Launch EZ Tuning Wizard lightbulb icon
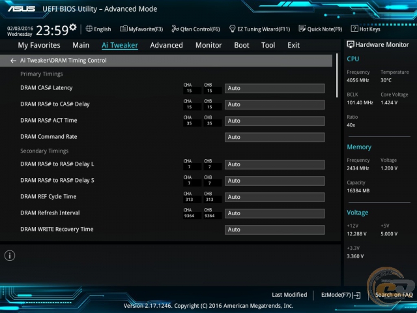 click(232, 29)
